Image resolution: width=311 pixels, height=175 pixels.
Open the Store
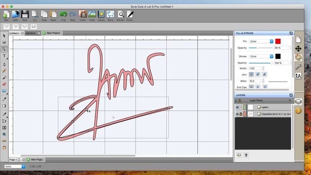click(110, 15)
